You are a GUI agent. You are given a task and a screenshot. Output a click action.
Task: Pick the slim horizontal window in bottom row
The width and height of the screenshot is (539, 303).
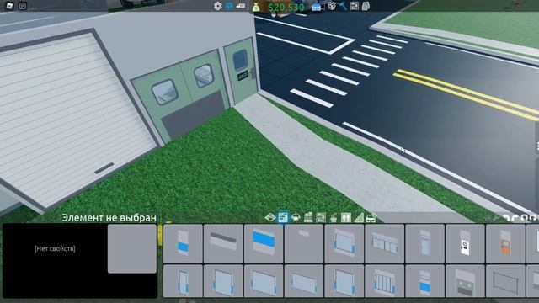(304, 281)
